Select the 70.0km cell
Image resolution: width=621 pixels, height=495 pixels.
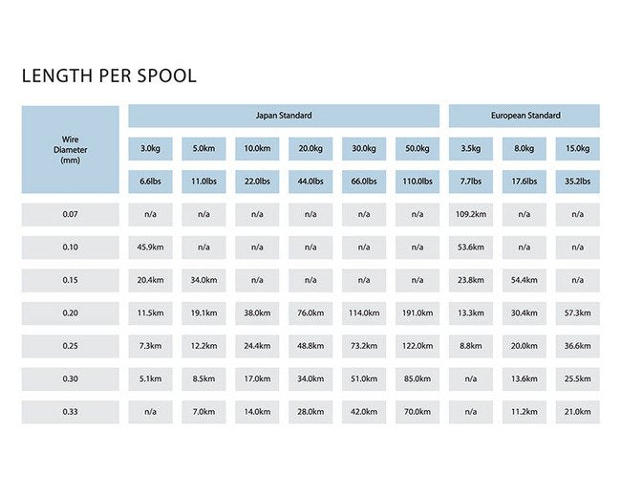418,412
